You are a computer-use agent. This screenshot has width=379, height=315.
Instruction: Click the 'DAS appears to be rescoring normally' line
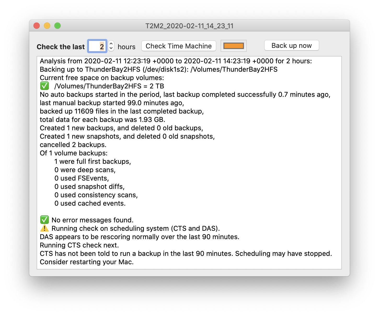tap(140, 237)
